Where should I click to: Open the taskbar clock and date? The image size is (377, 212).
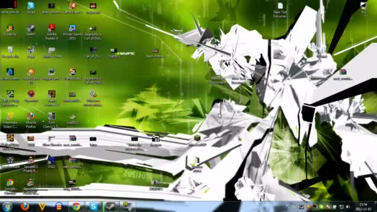363,207
